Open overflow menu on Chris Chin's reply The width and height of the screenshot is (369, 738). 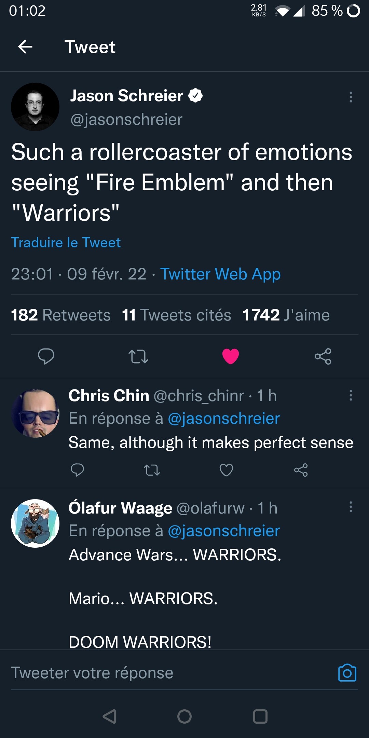tap(351, 395)
